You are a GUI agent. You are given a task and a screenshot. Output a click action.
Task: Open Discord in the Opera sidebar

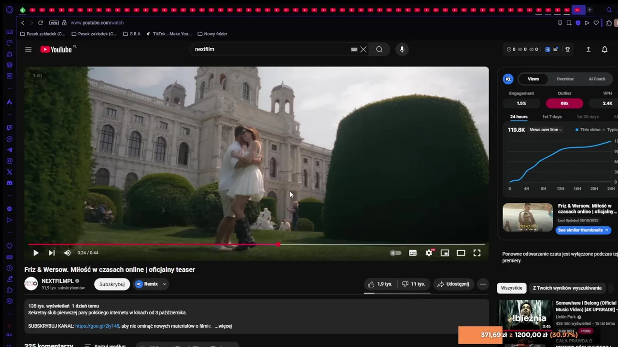pyautogui.click(x=9, y=183)
